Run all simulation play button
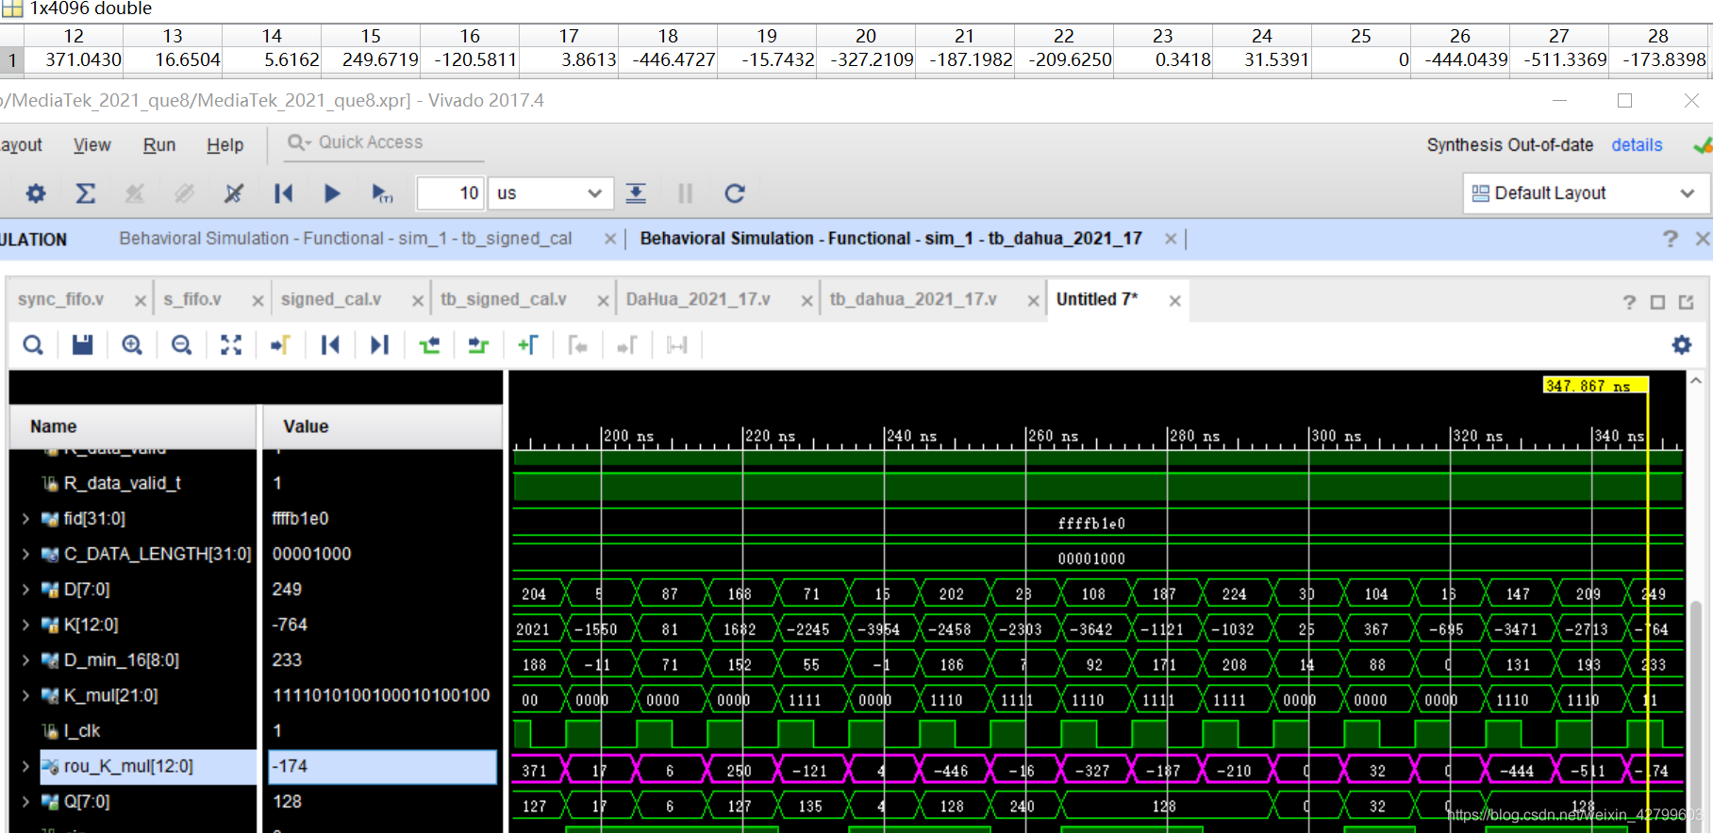 (332, 193)
